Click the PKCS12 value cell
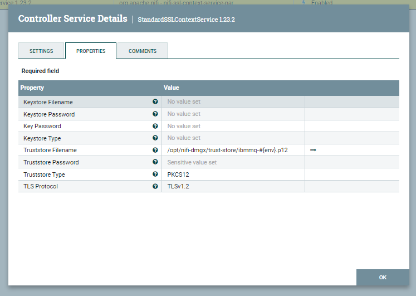The image size is (416, 296). tap(233, 174)
